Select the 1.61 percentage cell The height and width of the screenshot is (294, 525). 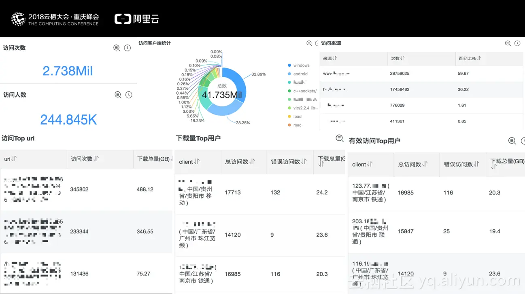click(462, 105)
